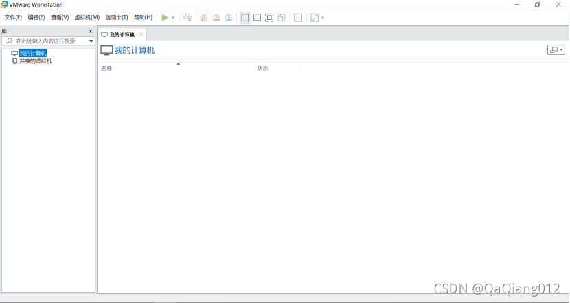
Task: Toggle the library sidebar view icon
Action: click(245, 17)
